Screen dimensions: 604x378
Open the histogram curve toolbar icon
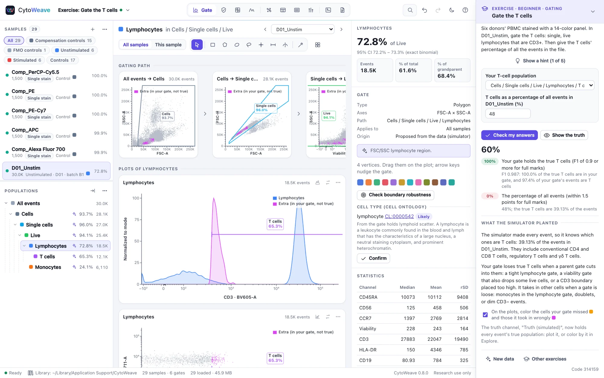coord(252,10)
